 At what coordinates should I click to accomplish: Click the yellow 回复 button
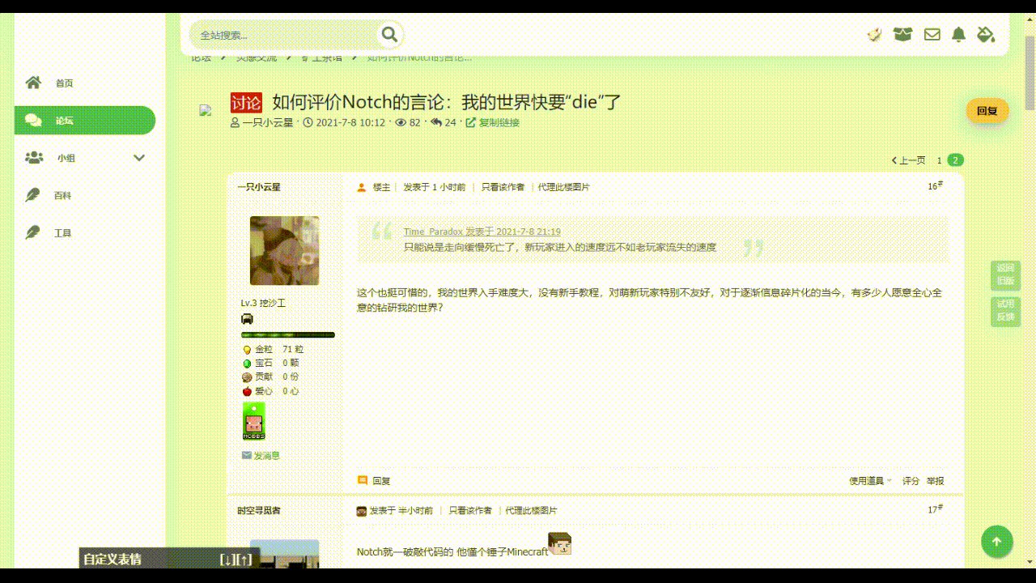click(x=987, y=111)
